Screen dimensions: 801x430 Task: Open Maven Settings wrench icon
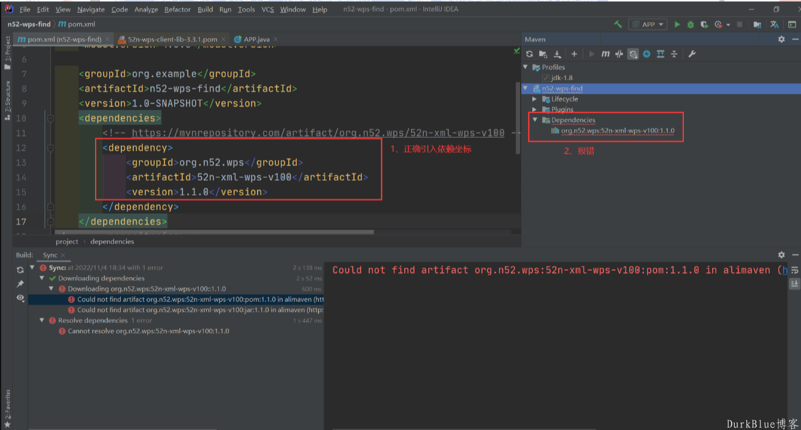(x=692, y=54)
